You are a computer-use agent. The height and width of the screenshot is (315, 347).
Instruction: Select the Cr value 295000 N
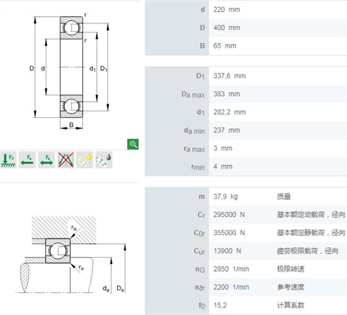pos(229,215)
